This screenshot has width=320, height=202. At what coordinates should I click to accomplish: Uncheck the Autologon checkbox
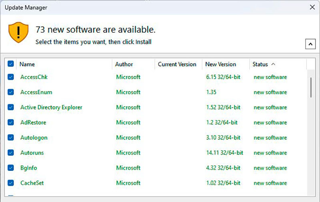point(11,137)
